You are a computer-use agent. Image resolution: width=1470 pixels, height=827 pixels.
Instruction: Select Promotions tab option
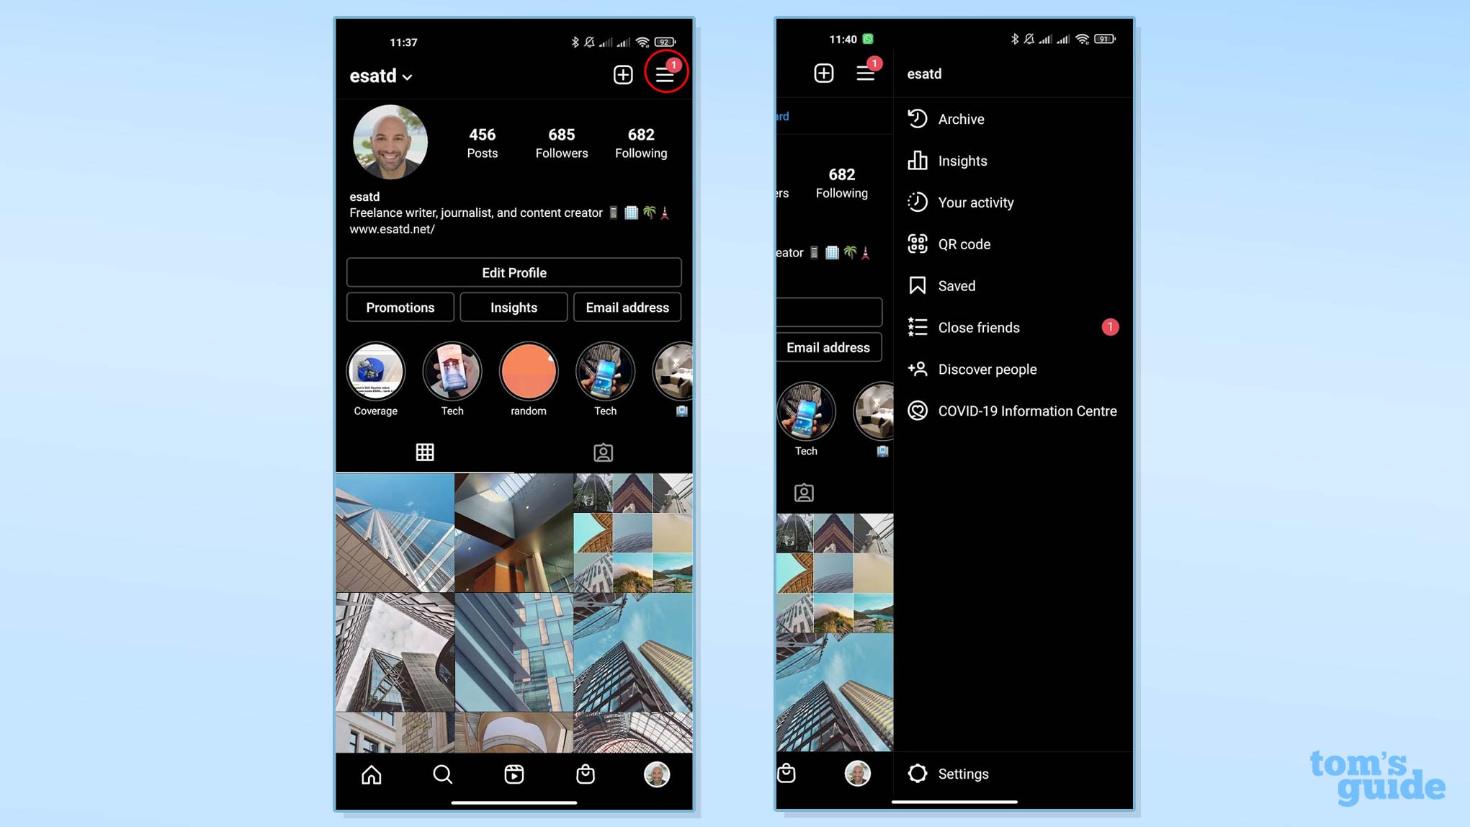tap(400, 307)
